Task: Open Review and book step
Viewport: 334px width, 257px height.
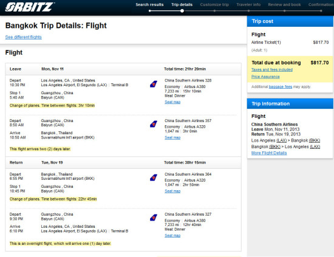Action: point(284,5)
